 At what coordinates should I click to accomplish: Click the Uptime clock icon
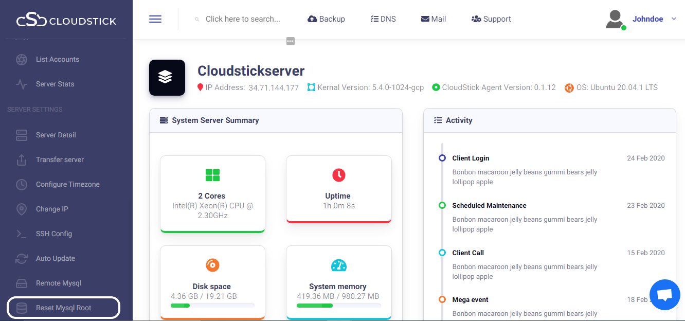point(338,175)
